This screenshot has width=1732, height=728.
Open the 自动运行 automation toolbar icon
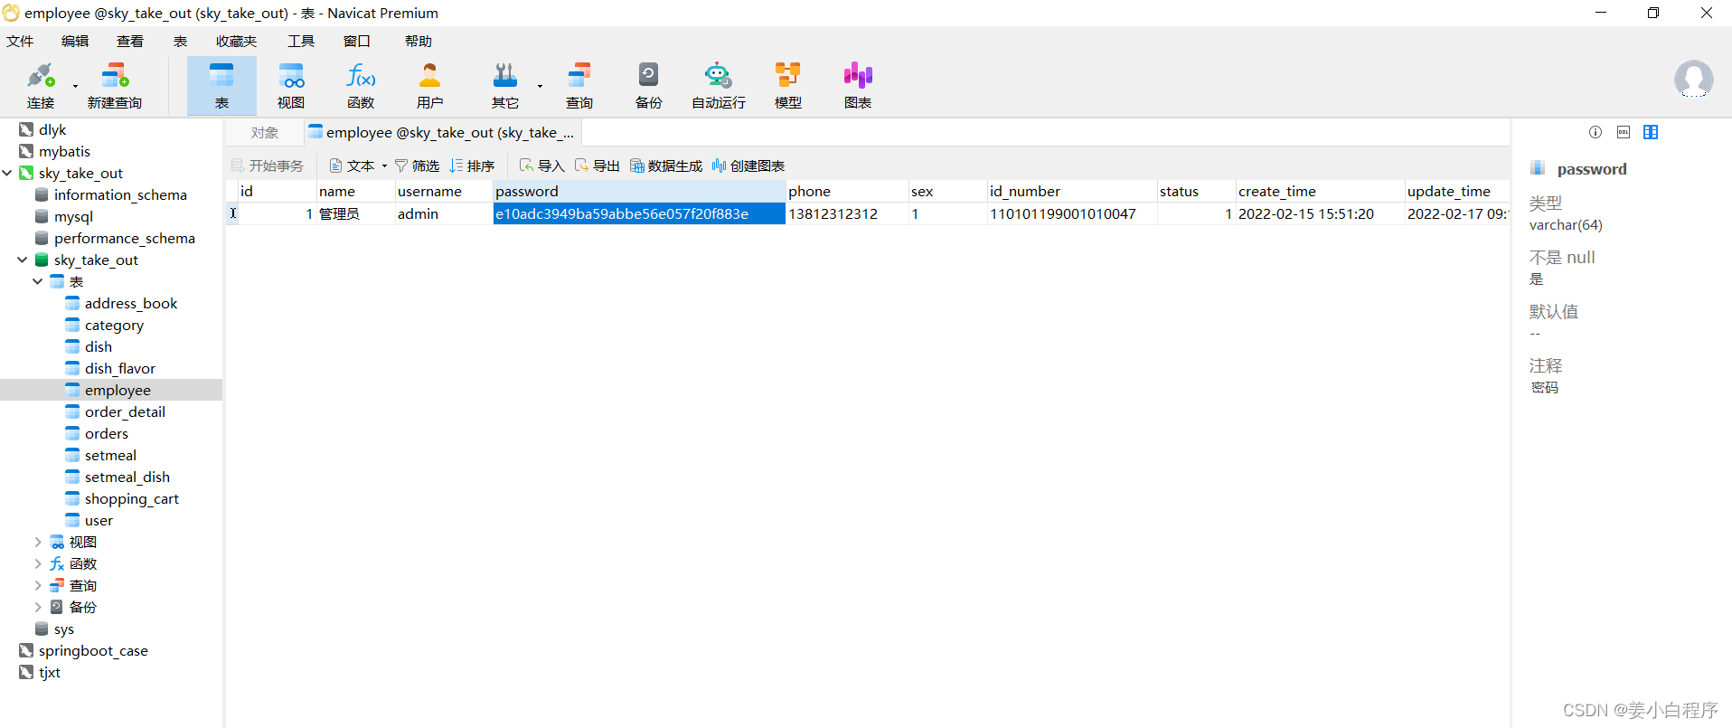tap(719, 86)
